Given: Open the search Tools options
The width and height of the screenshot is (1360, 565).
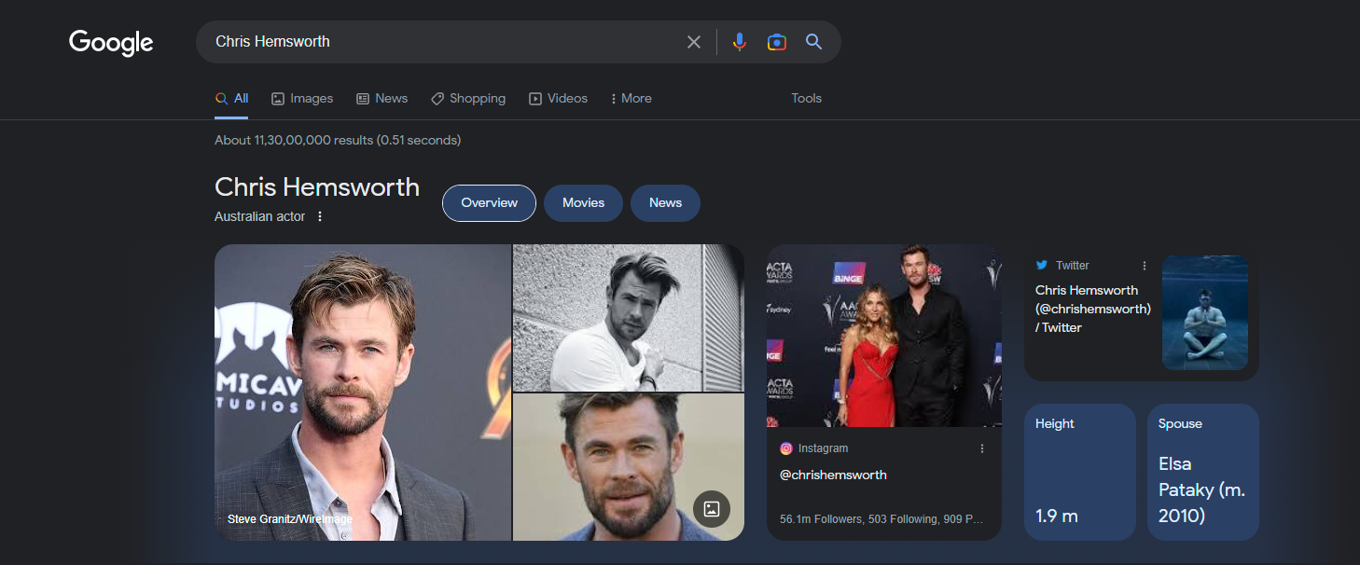Looking at the screenshot, I should (x=807, y=99).
